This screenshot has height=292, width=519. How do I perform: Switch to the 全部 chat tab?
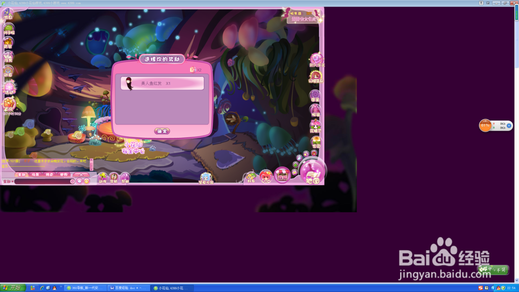point(21,174)
